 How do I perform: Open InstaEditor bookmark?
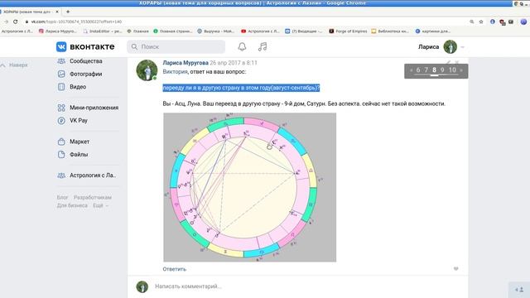103,31
